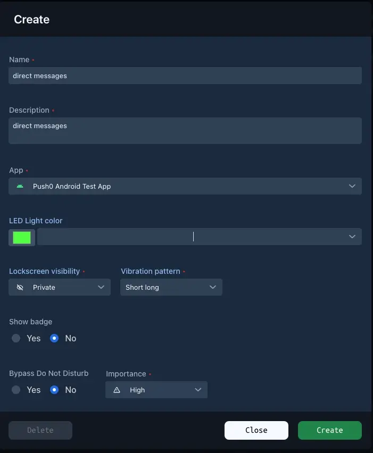Click the disabled Delete button
Screen dimensions: 373x453
40,430
